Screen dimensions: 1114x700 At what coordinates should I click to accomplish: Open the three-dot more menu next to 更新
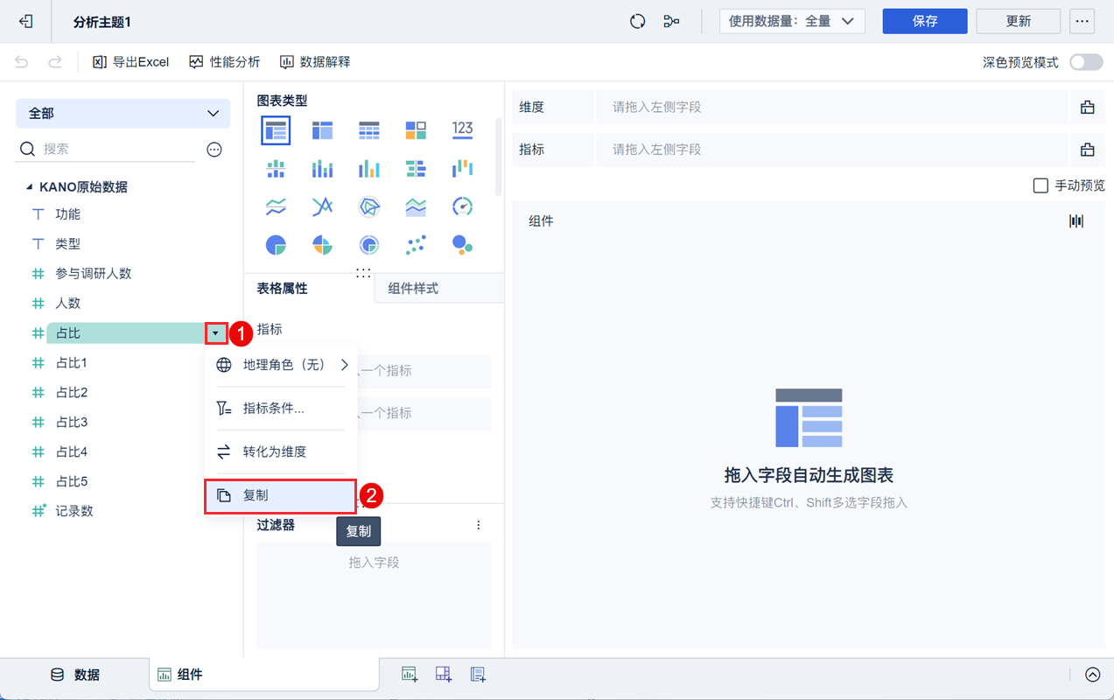1082,21
